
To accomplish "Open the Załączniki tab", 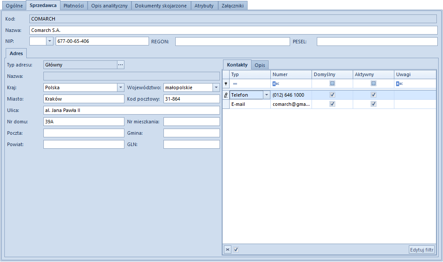I will tap(233, 6).
